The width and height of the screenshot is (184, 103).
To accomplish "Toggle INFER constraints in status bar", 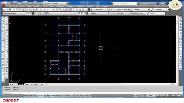I will point(26,96).
